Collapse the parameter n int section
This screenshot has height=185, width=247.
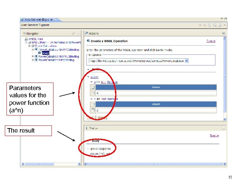tap(91, 99)
